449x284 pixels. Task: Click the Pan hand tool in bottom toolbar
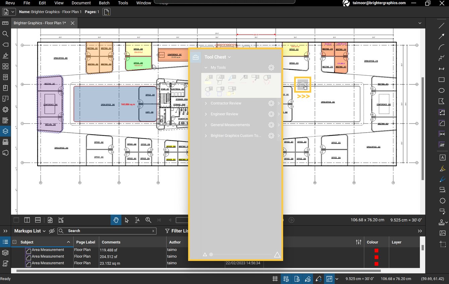point(116,220)
